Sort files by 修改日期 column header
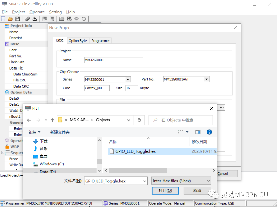 tap(199, 142)
